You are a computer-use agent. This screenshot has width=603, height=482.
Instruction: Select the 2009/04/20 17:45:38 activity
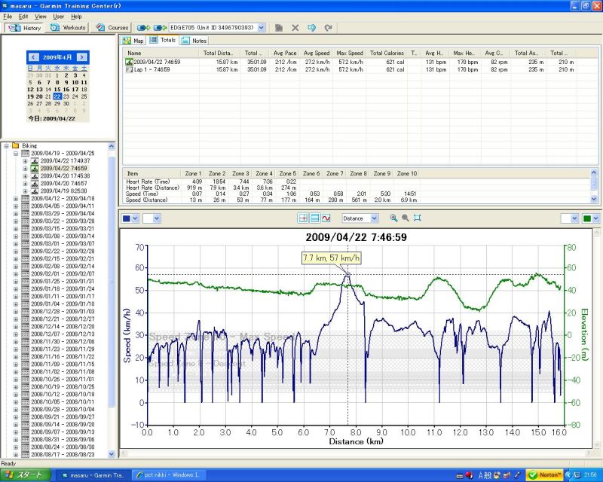(x=65, y=176)
